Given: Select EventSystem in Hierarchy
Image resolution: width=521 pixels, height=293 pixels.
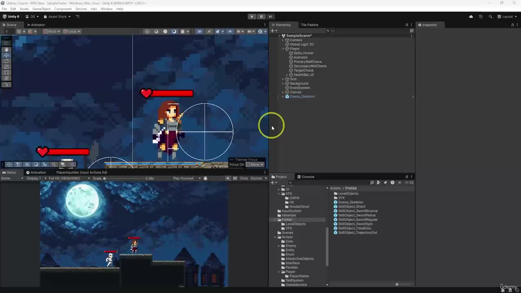Looking at the screenshot, I should point(300,88).
